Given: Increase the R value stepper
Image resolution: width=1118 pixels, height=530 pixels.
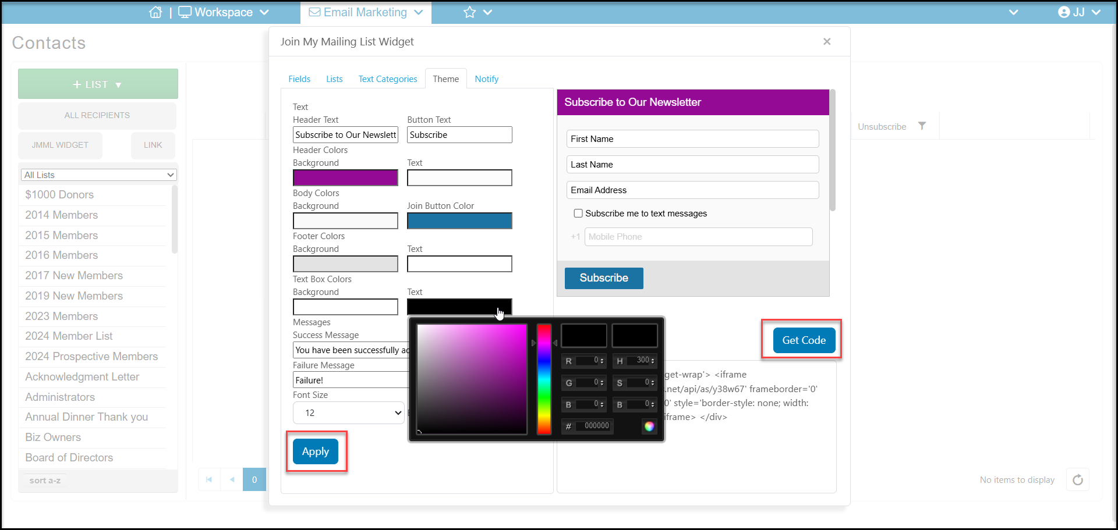Looking at the screenshot, I should (602, 358).
